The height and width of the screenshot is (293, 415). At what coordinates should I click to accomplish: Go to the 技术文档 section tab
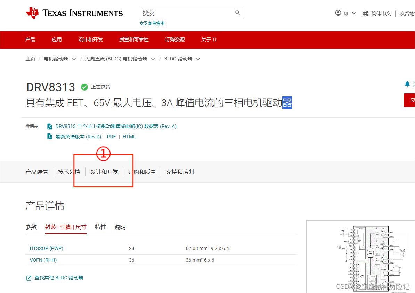tap(69, 172)
